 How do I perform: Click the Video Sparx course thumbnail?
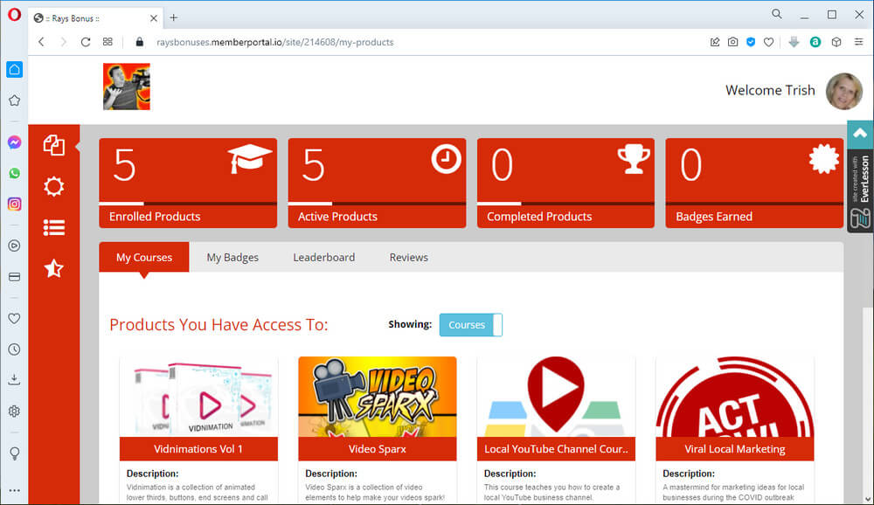point(378,397)
